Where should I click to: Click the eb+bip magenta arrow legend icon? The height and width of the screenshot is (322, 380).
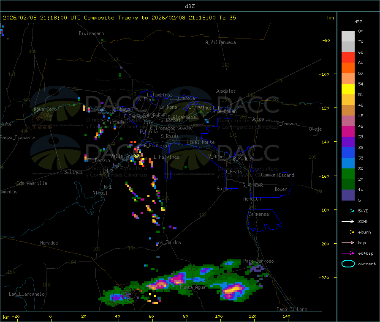click(348, 253)
